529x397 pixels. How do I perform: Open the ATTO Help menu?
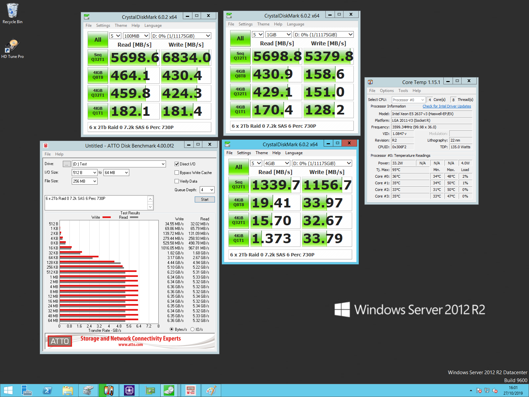point(59,154)
